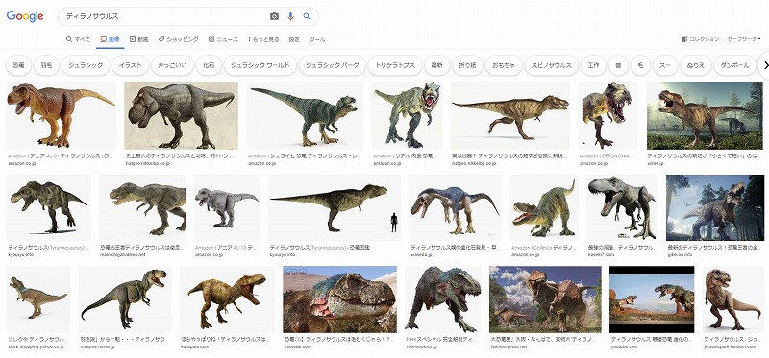Select the トリケラトプス chip
This screenshot has width=769, height=358.
click(x=395, y=65)
